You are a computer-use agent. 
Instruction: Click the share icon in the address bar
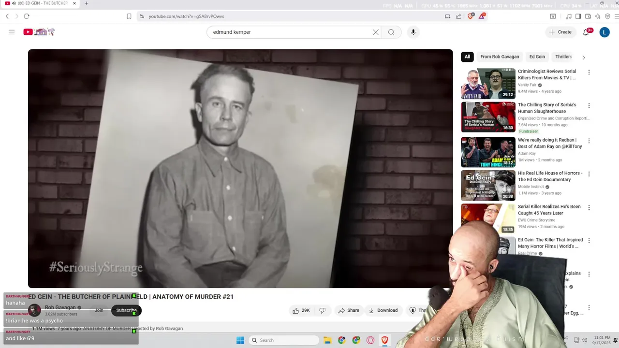[x=458, y=16]
